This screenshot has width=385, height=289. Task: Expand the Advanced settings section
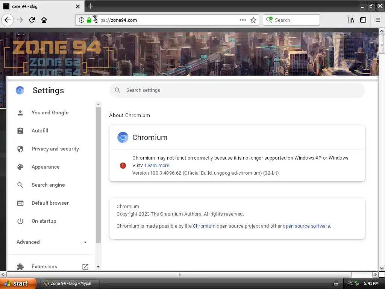tap(52, 242)
